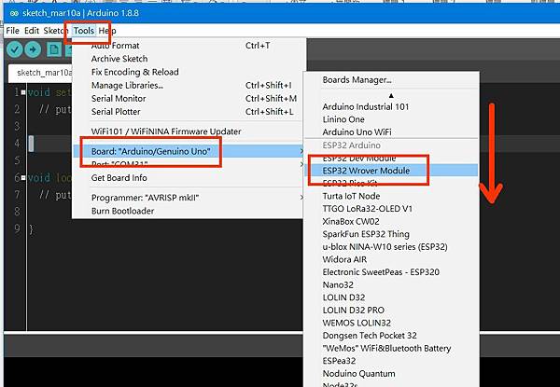Select SparkFun ESP32 Thing board
Viewport: 560px width, 387px height.
(x=391, y=234)
